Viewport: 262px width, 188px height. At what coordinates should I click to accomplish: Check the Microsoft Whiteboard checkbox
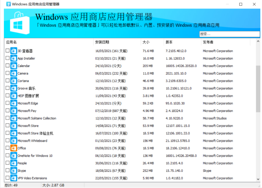[x=7, y=140]
